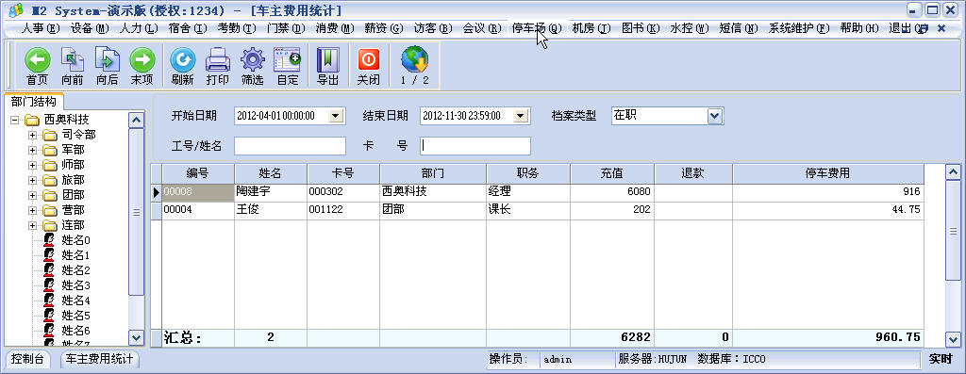The width and height of the screenshot is (966, 374).
Task: Sort by the 退款 column header
Action: (693, 173)
